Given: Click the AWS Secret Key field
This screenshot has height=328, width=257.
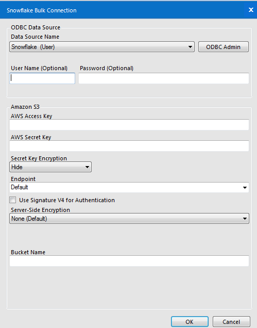Looking at the screenshot, I should (129, 146).
